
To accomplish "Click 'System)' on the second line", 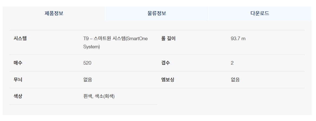I will pyautogui.click(x=91, y=47).
